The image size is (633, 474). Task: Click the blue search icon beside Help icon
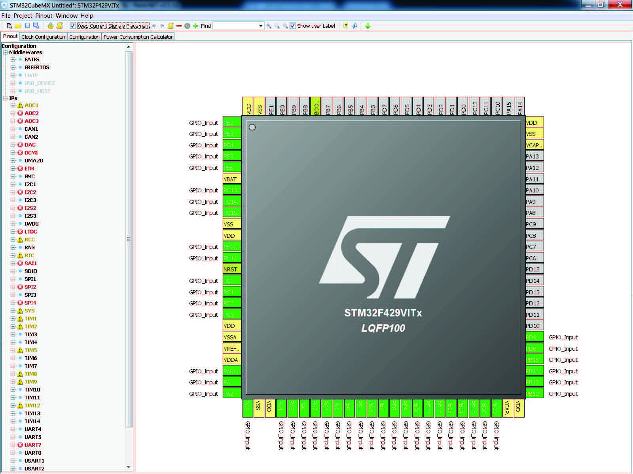tap(355, 26)
